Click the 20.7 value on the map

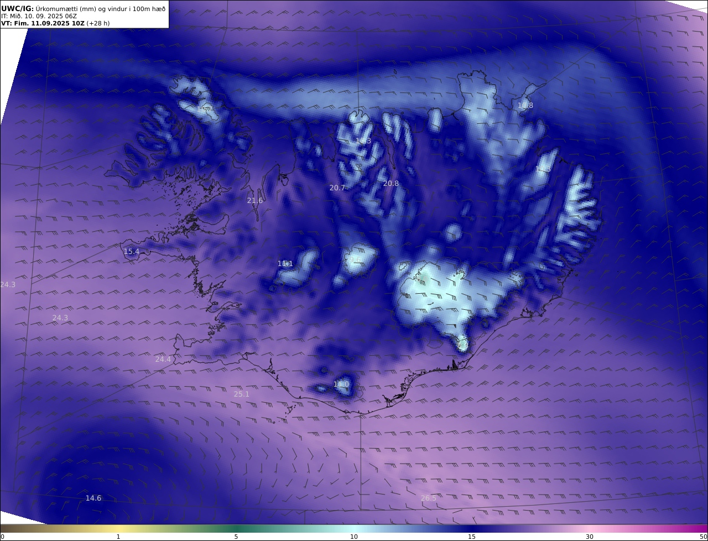click(337, 188)
